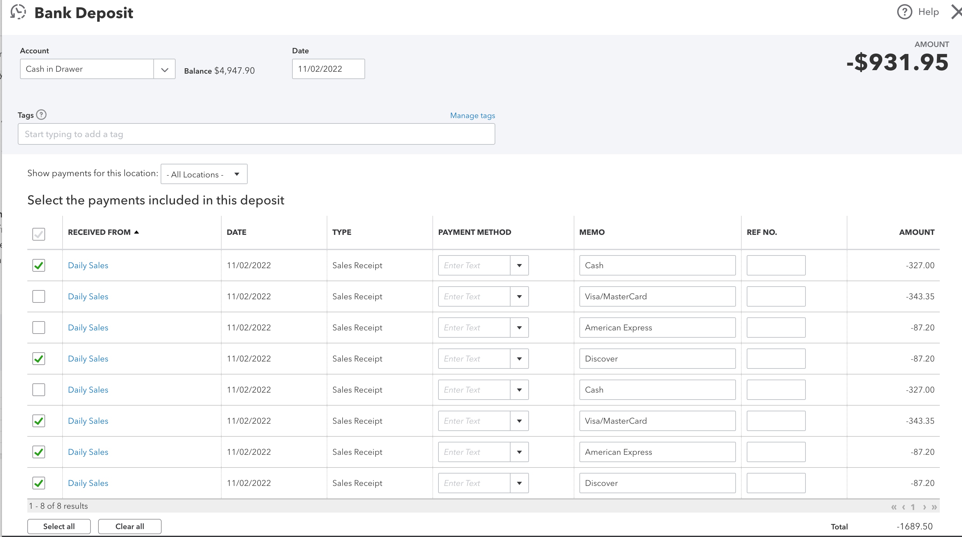The width and height of the screenshot is (962, 537).
Task: Open the Manage tags link
Action: click(472, 116)
